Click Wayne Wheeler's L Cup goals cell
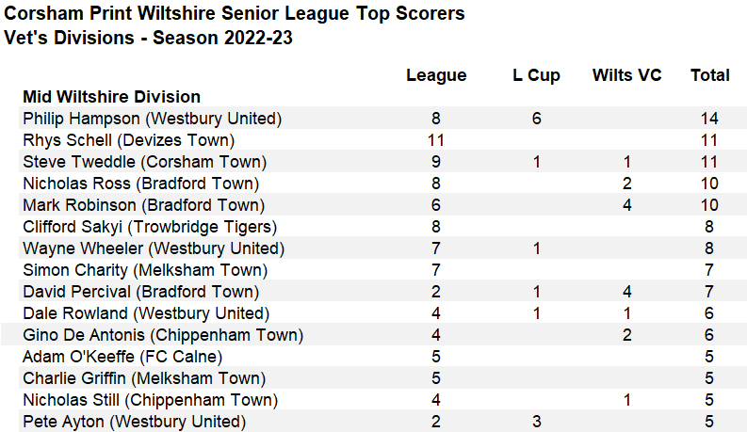Viewport: 747px width, 432px height. [536, 248]
